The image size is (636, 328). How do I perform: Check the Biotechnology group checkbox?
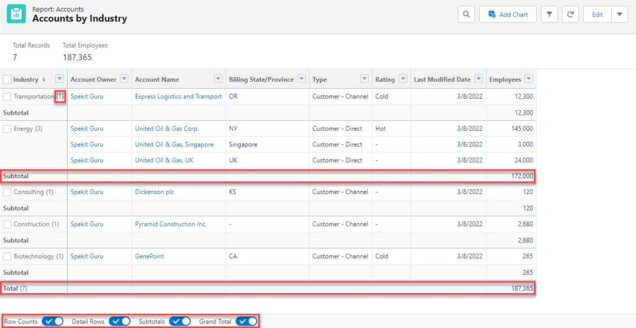click(x=7, y=256)
